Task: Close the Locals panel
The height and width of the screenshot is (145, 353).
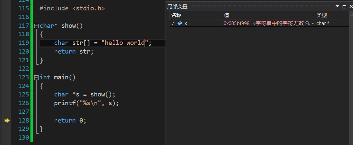Action: point(350,6)
